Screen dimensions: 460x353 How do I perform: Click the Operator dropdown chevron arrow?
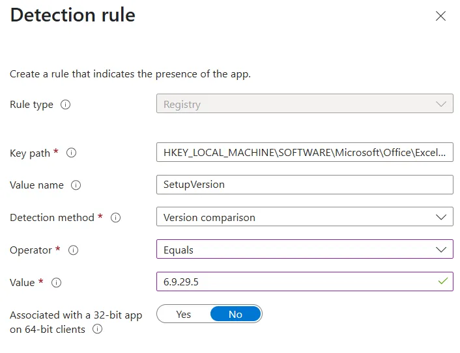(441, 250)
